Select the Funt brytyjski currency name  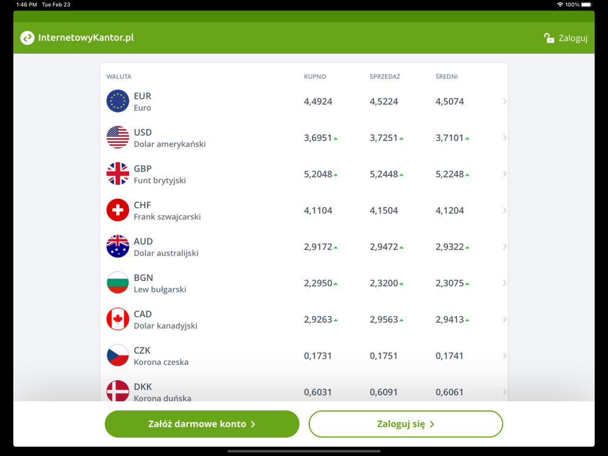pos(160,181)
